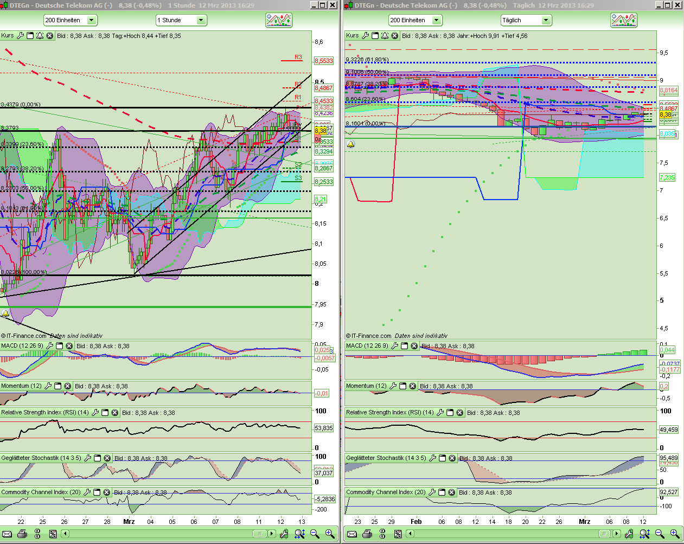Open Kurs settings wrench in hourly chart

coord(21,36)
